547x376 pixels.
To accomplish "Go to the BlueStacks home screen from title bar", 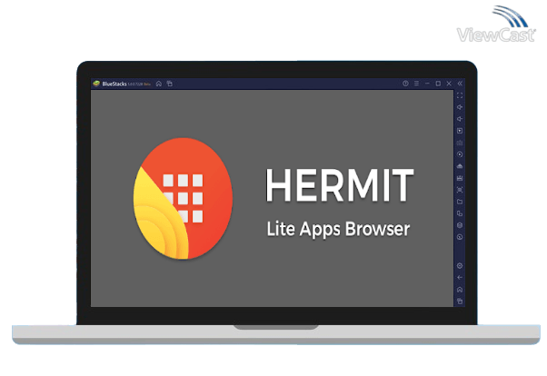I will click(159, 84).
